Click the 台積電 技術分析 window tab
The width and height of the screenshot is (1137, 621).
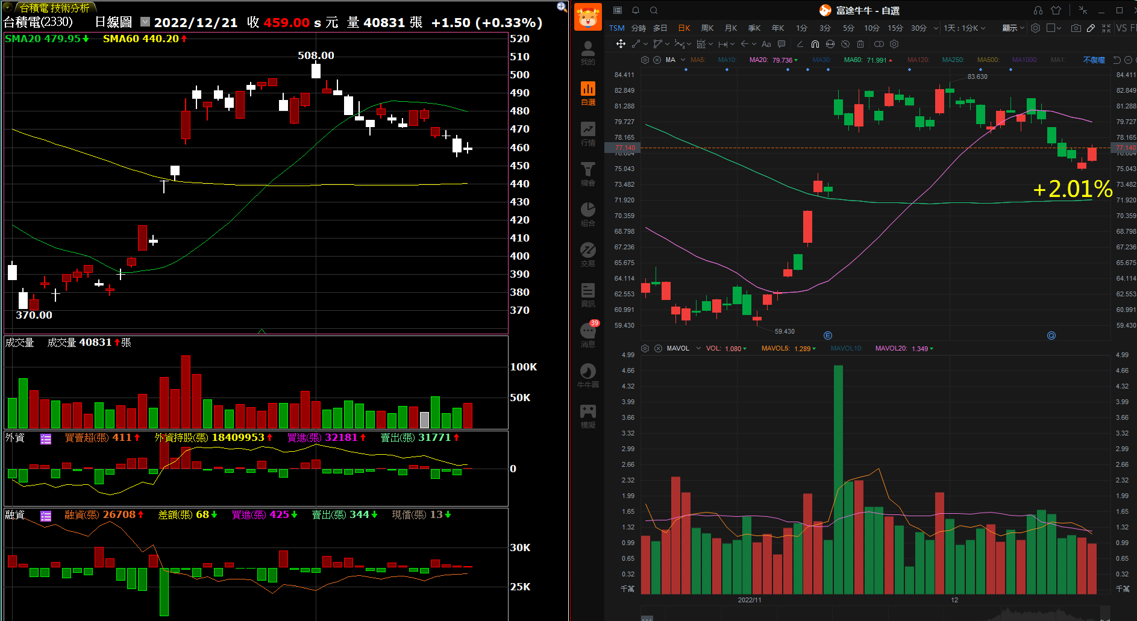coord(55,8)
